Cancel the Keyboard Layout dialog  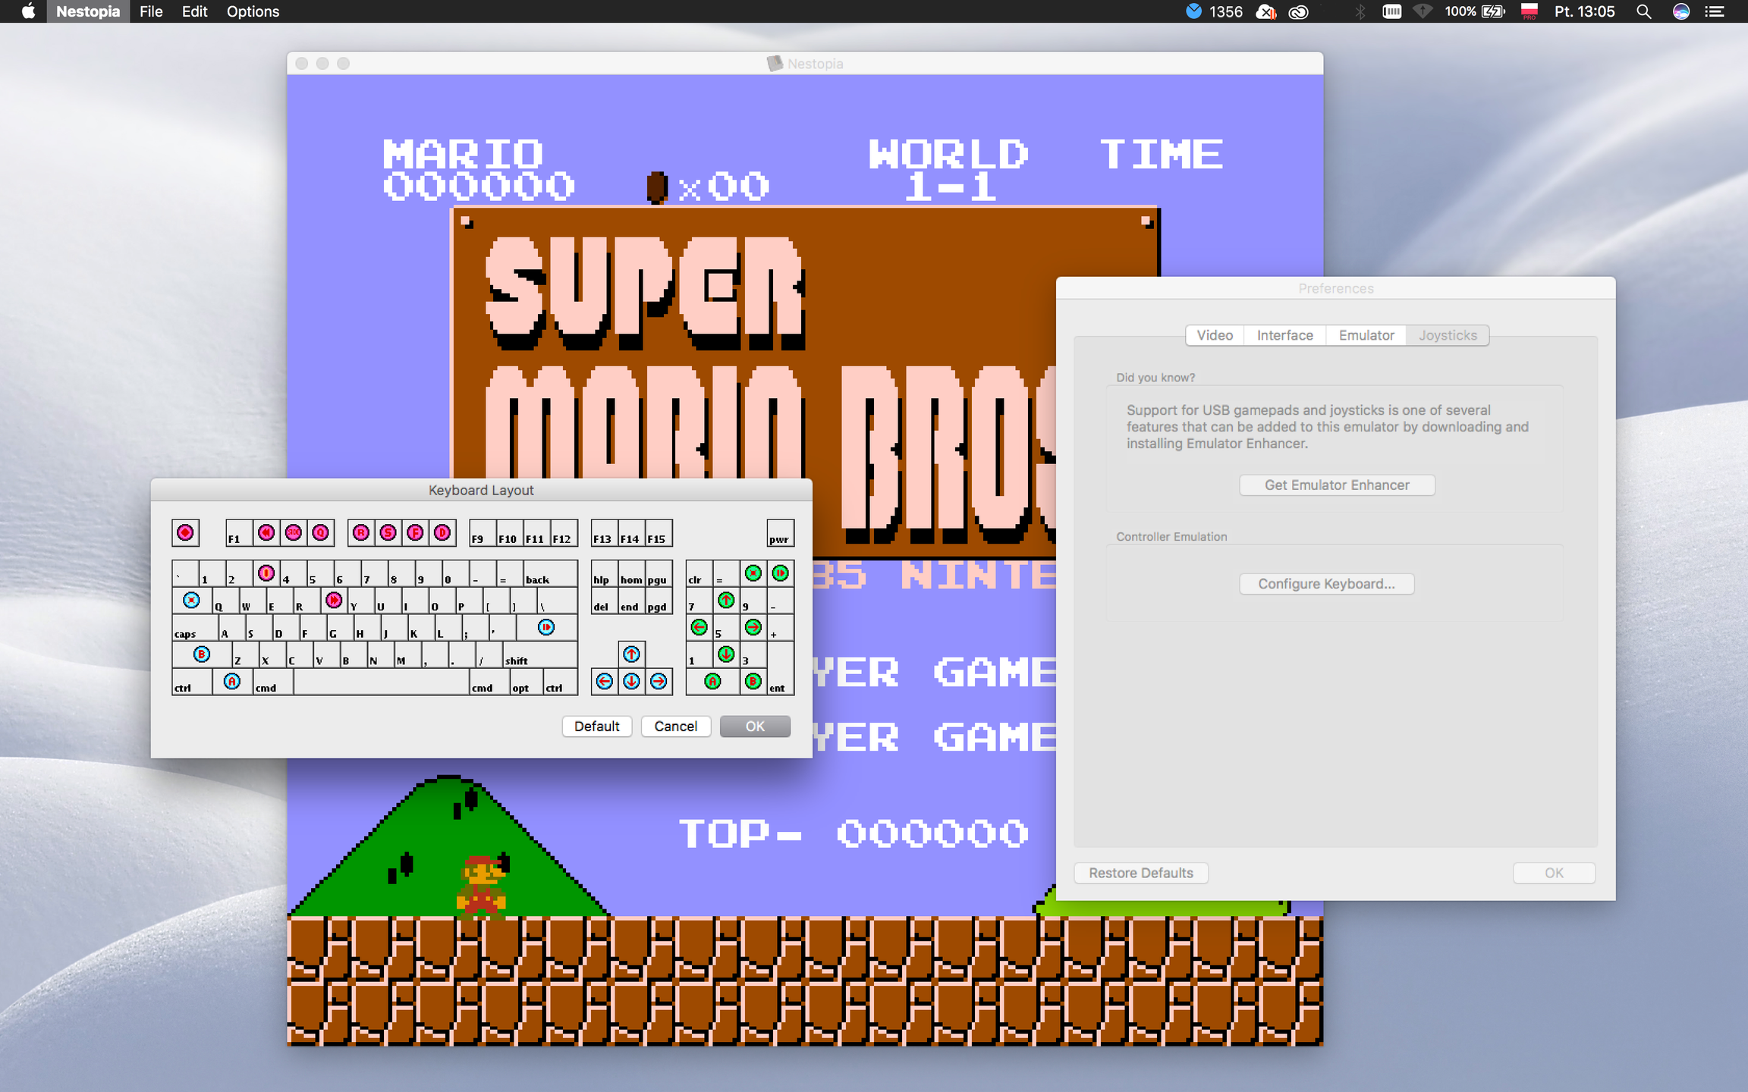click(x=676, y=726)
